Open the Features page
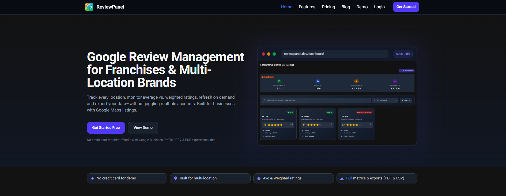 (307, 7)
